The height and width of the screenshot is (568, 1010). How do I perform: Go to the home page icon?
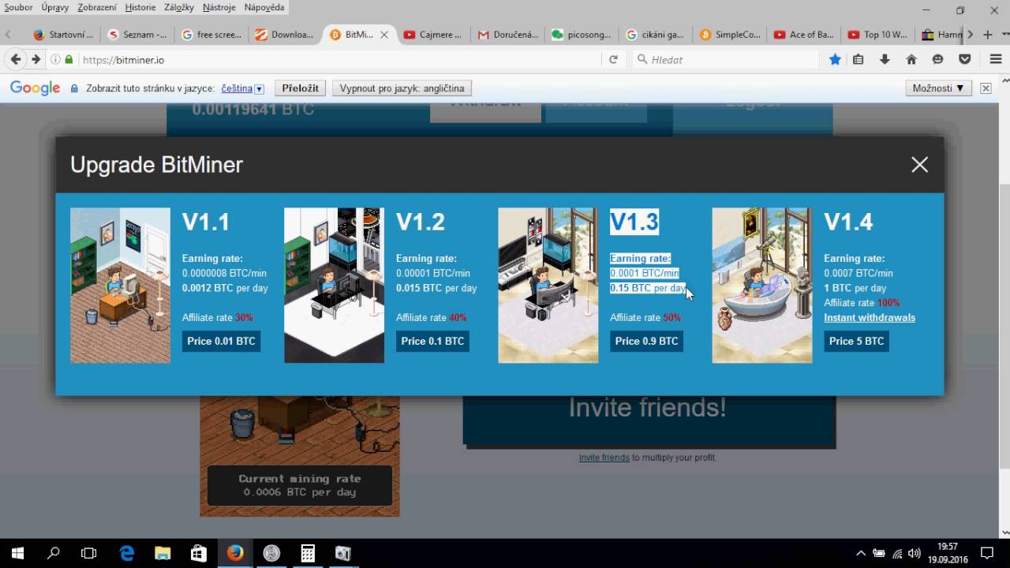point(911,59)
